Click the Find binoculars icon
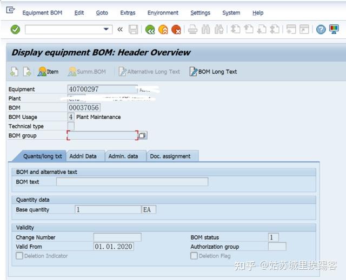The image size is (346, 280). tap(206, 29)
